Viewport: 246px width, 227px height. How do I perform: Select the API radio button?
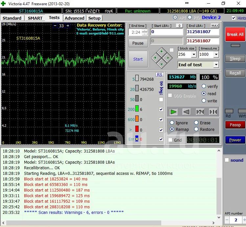click(175, 17)
